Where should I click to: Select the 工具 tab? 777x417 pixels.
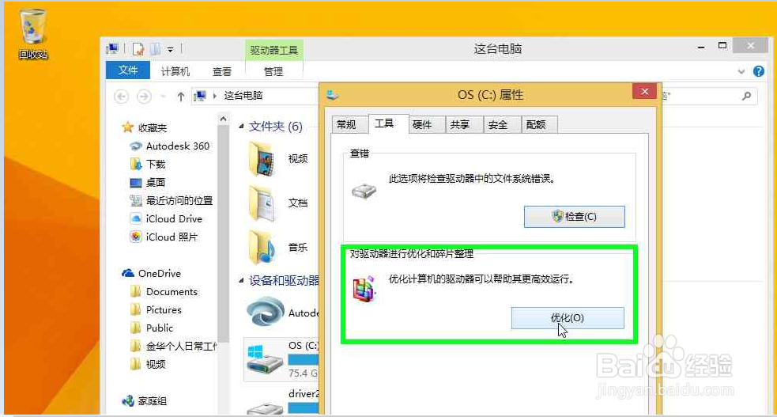point(384,123)
